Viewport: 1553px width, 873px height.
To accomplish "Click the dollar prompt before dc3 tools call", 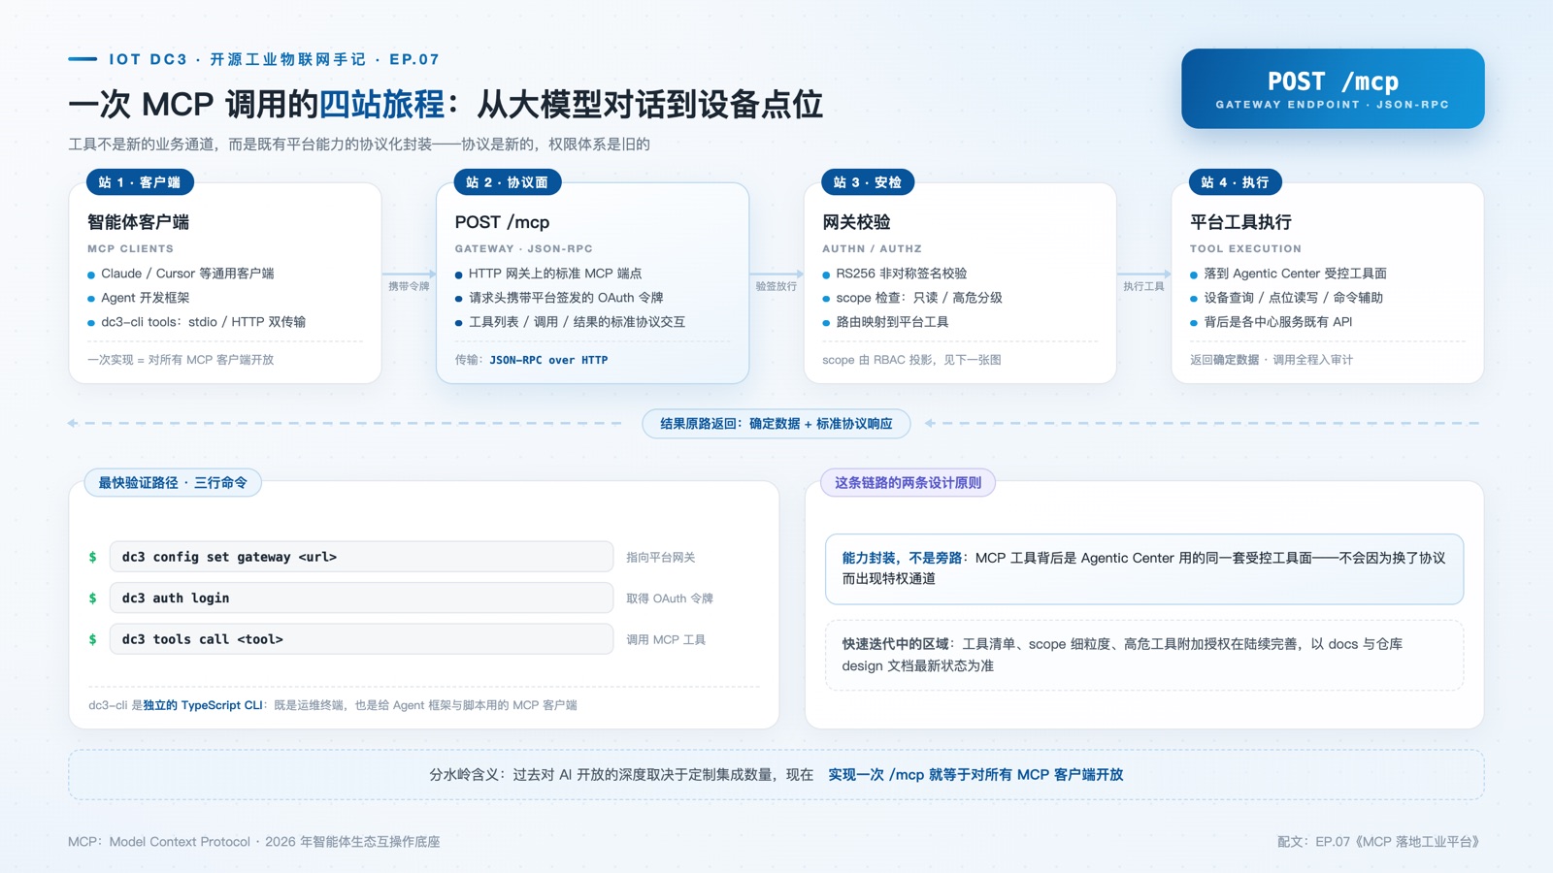I will point(92,639).
